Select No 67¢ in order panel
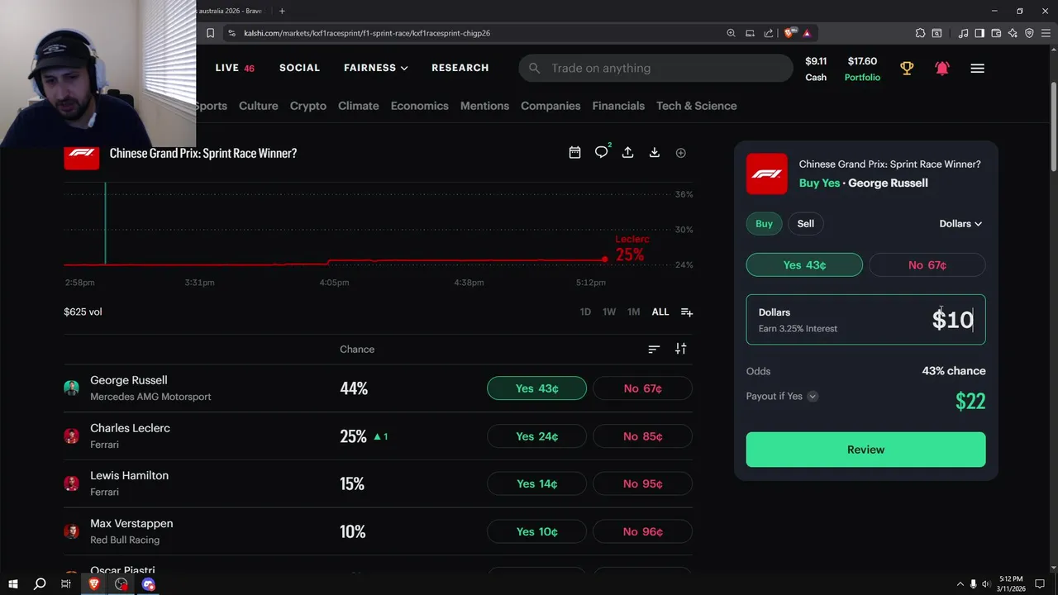 927,264
